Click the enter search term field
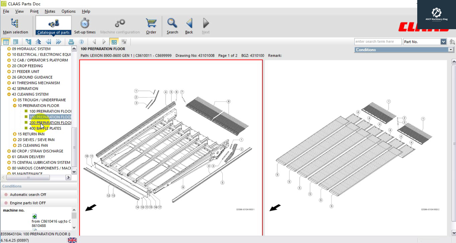This screenshot has width=456, height=243. [x=377, y=42]
